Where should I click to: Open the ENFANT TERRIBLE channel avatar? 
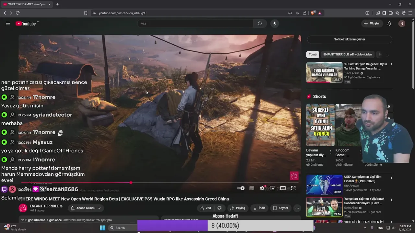(x=23, y=208)
